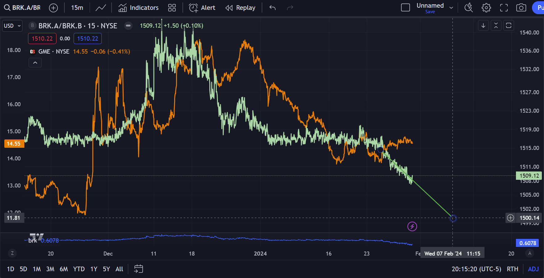Click the BRK.A/BRK.B symbol search field
Screen dimensions: 544x278
pyautogui.click(x=22, y=8)
